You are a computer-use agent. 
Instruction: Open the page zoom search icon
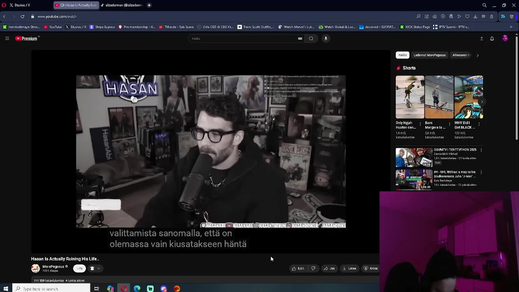pyautogui.click(x=418, y=17)
